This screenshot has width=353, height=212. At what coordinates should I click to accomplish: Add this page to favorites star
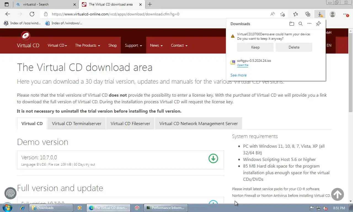coord(282,14)
